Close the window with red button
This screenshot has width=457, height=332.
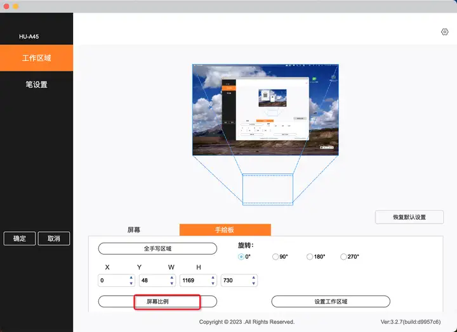pyautogui.click(x=6, y=6)
